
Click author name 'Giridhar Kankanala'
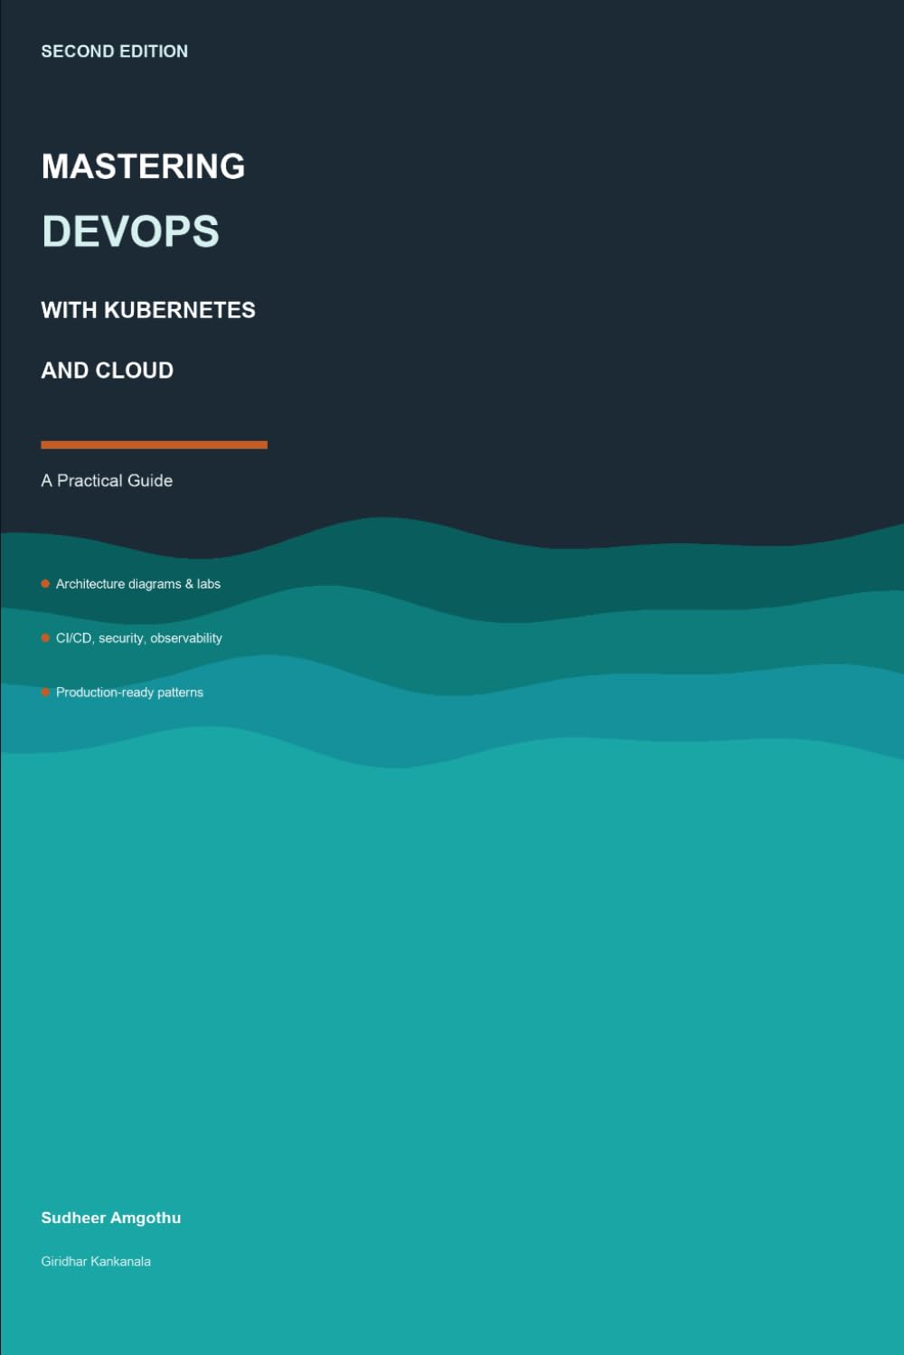pos(96,1261)
